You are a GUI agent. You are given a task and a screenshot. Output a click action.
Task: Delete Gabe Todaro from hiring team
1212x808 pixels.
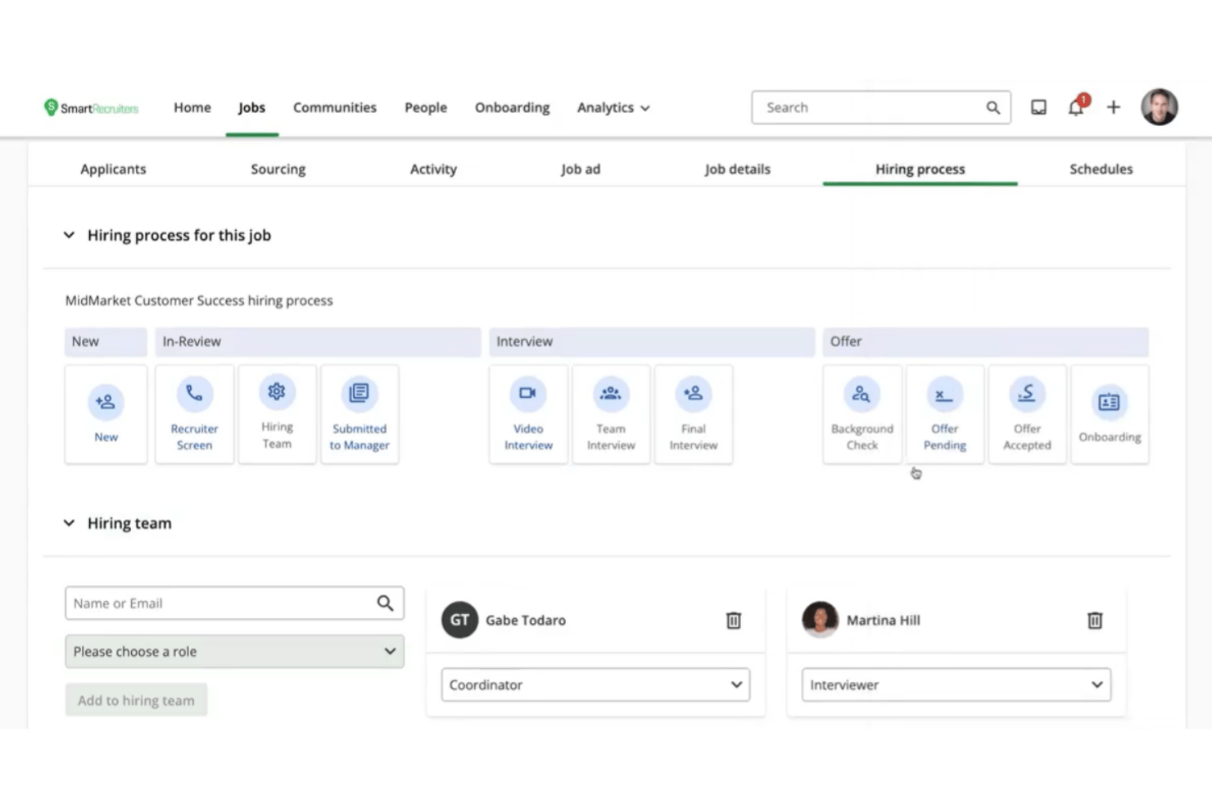point(734,621)
